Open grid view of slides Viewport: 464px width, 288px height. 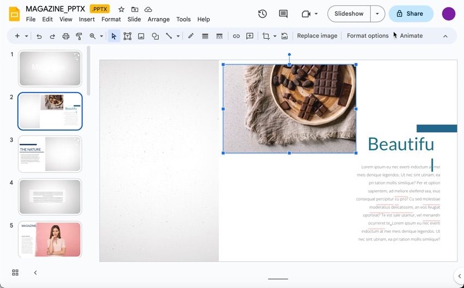15,273
